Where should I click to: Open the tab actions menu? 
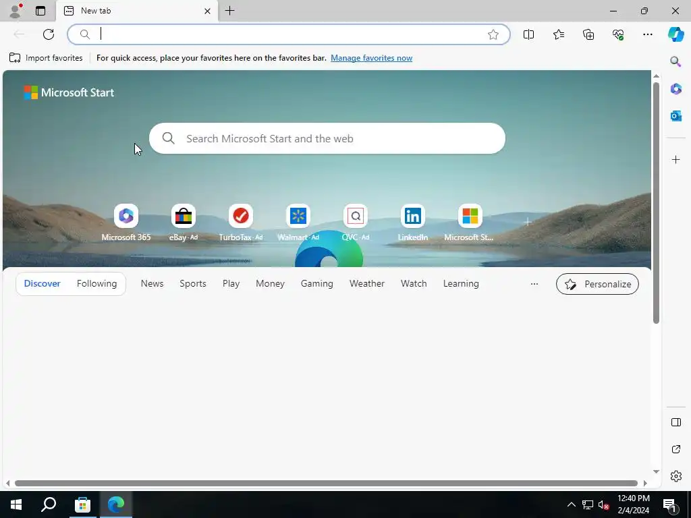pos(40,11)
